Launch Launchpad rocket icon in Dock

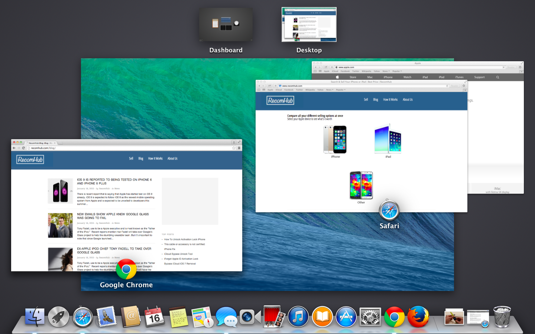[x=59, y=317]
